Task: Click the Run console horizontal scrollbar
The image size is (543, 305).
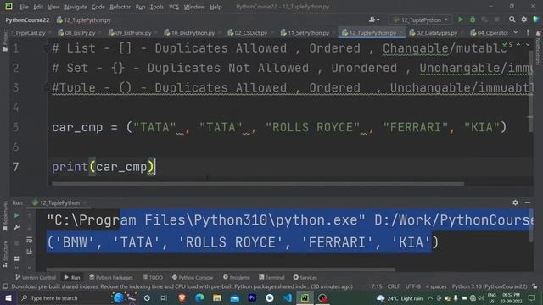Action: coord(221,269)
